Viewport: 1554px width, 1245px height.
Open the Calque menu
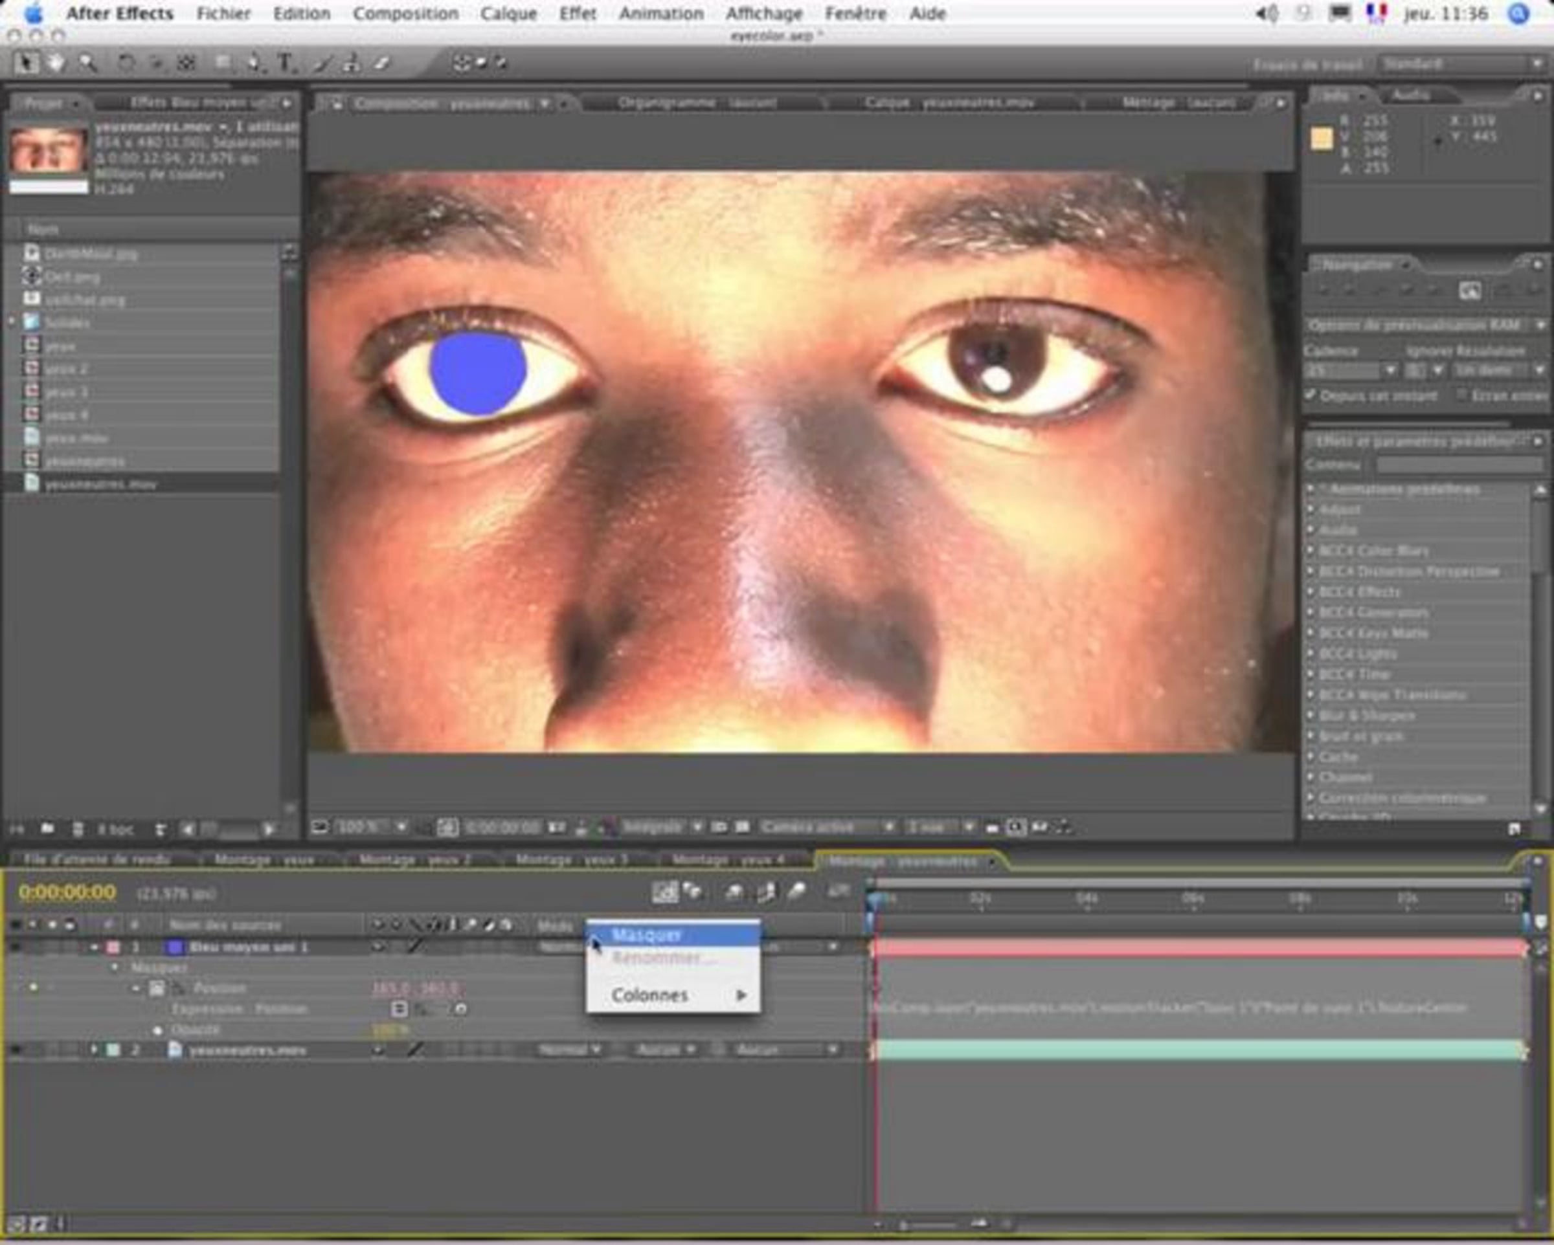click(508, 14)
